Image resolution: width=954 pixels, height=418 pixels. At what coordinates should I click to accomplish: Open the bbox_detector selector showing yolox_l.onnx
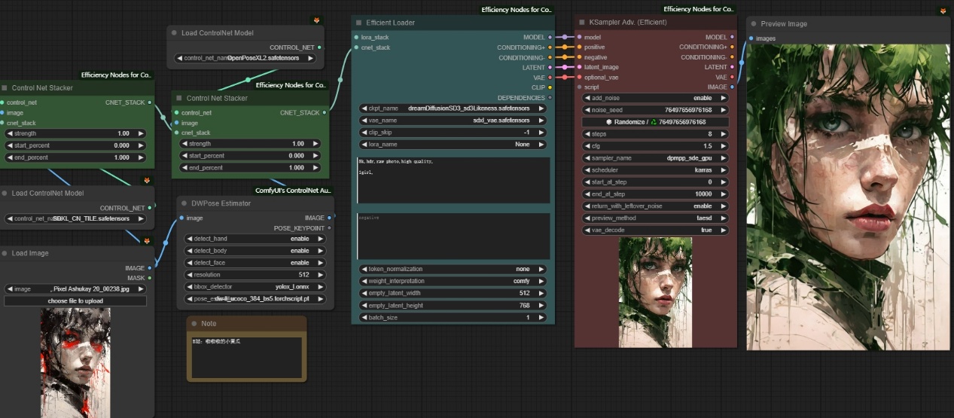tap(256, 287)
